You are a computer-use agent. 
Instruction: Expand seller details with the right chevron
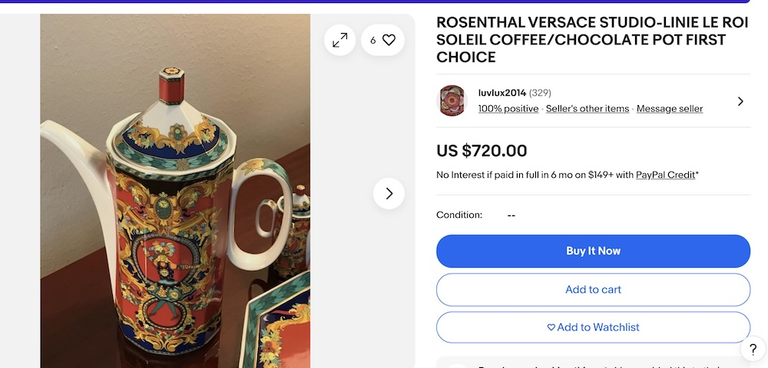(740, 101)
